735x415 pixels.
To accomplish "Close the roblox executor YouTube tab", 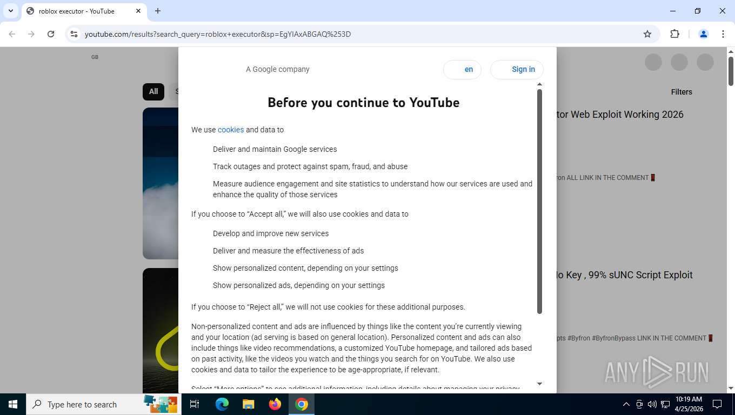I will point(138,11).
